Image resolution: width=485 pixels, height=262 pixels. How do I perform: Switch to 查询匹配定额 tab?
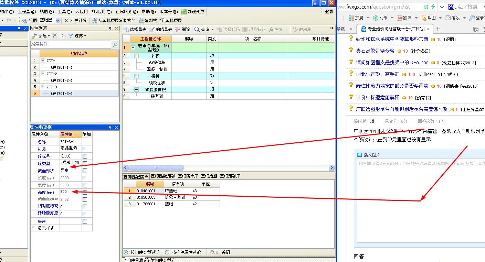point(163,176)
